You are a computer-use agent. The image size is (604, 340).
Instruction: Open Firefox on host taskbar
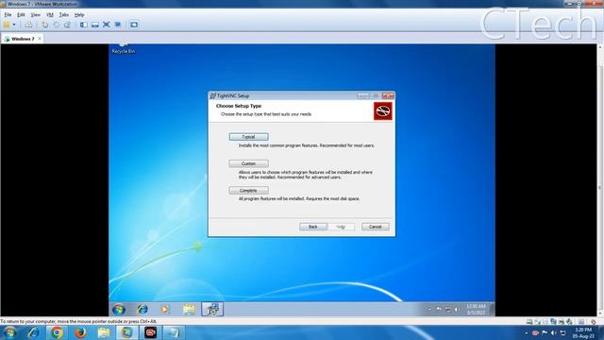[x=80, y=332]
